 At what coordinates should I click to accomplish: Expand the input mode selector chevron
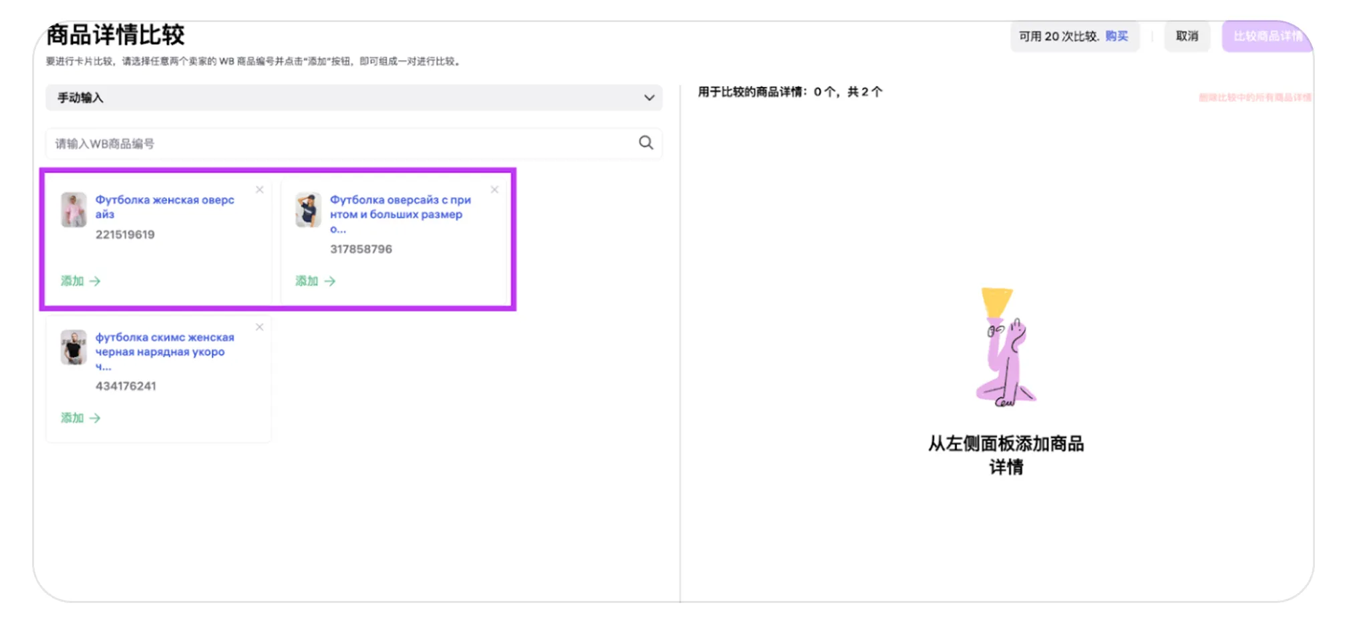coord(647,97)
